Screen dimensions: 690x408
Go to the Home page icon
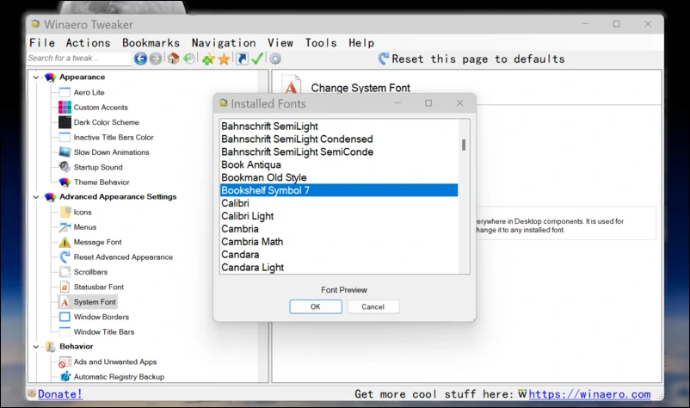173,58
